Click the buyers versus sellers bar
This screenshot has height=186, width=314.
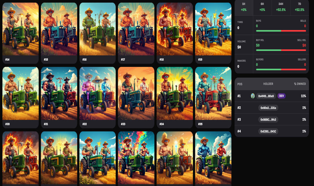pyautogui.click(x=281, y=69)
